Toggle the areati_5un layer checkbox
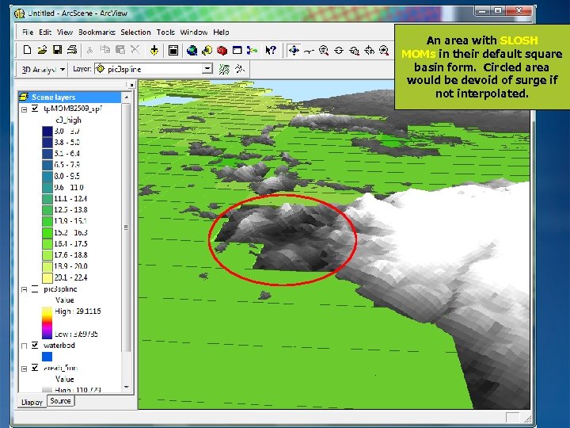 (x=35, y=368)
